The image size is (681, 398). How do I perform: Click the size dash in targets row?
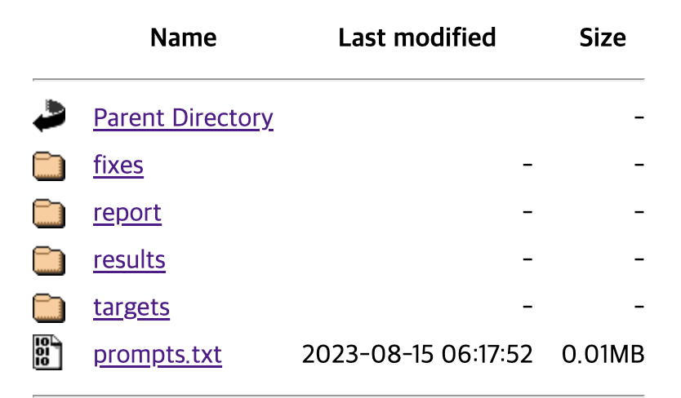639,307
